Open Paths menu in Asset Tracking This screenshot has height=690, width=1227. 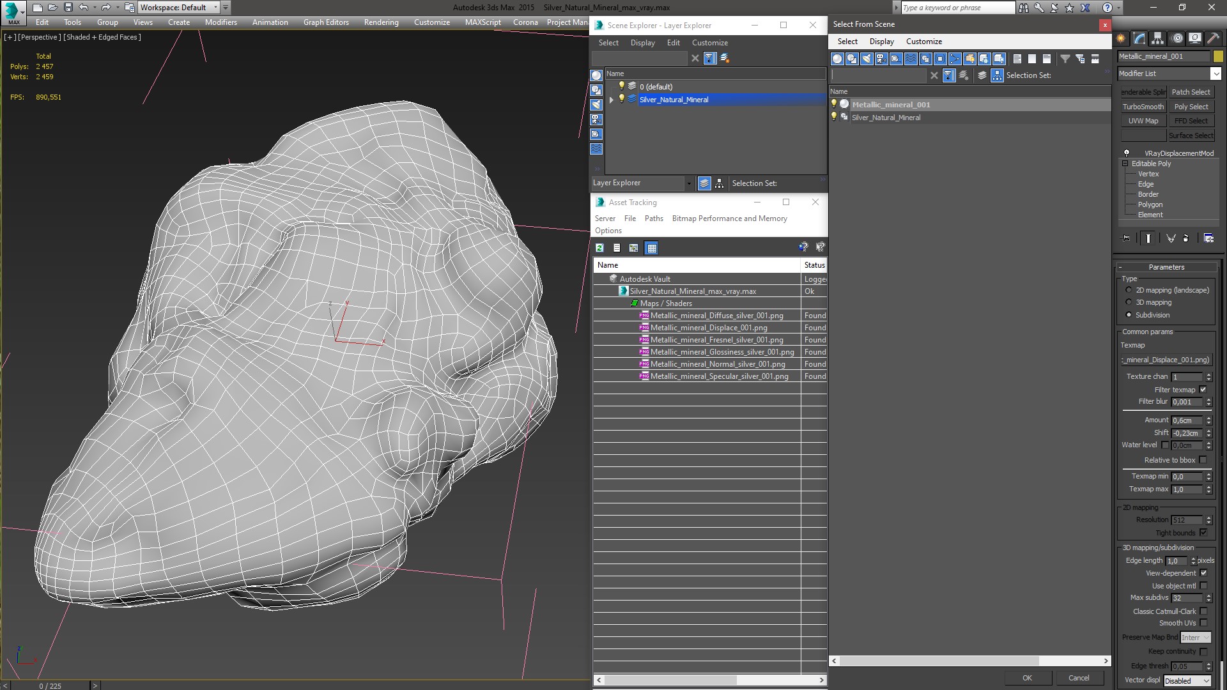pyautogui.click(x=654, y=218)
